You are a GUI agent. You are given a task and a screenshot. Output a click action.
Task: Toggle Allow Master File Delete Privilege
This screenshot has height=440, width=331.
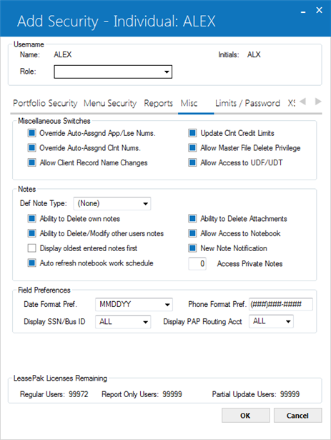click(192, 147)
